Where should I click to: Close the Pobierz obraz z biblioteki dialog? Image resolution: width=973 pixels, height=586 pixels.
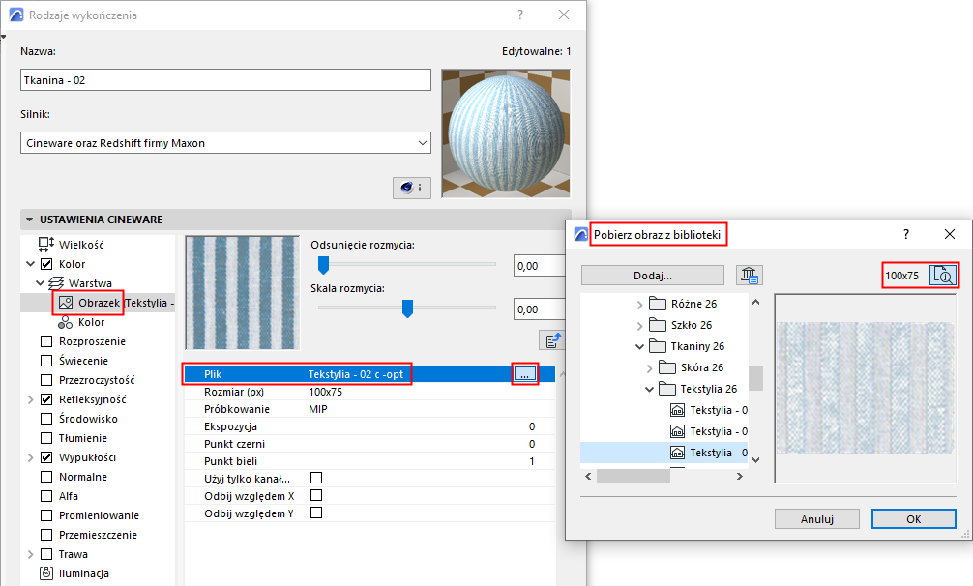[950, 234]
